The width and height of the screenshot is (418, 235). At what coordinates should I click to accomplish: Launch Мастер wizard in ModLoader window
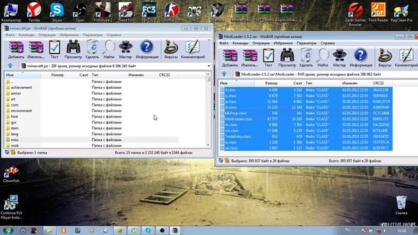click(x=339, y=57)
